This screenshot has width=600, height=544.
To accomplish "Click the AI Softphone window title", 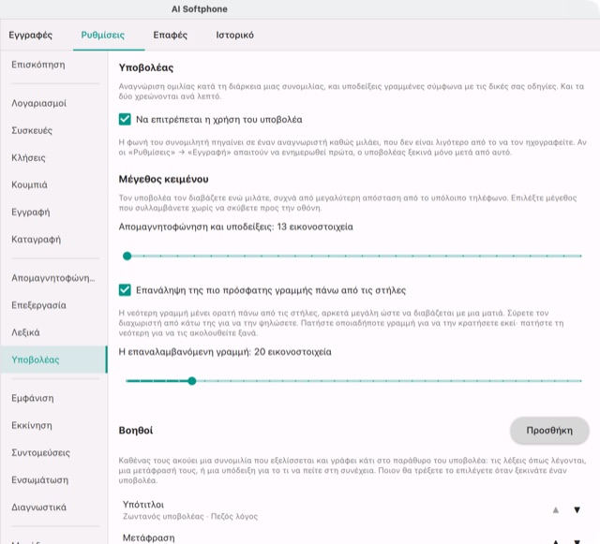I will click(x=200, y=9).
